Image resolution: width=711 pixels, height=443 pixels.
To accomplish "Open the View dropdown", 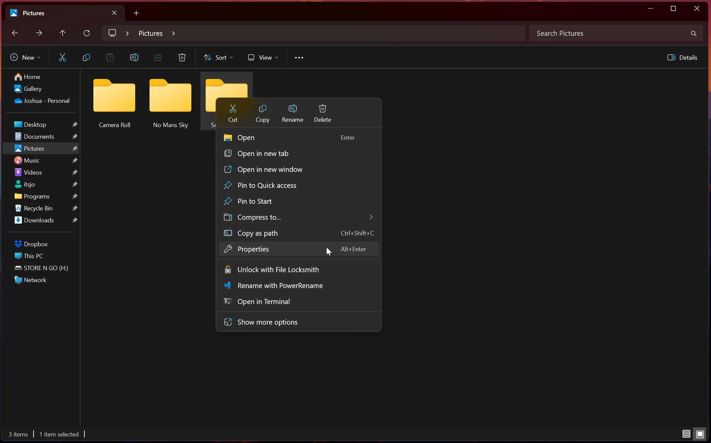I will coord(262,57).
